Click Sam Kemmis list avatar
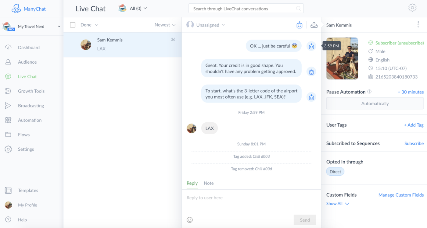The width and height of the screenshot is (427, 228). pos(86,45)
